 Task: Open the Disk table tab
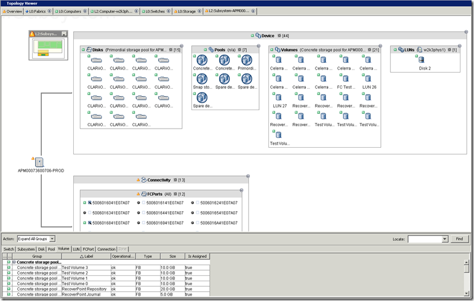pyautogui.click(x=41, y=249)
